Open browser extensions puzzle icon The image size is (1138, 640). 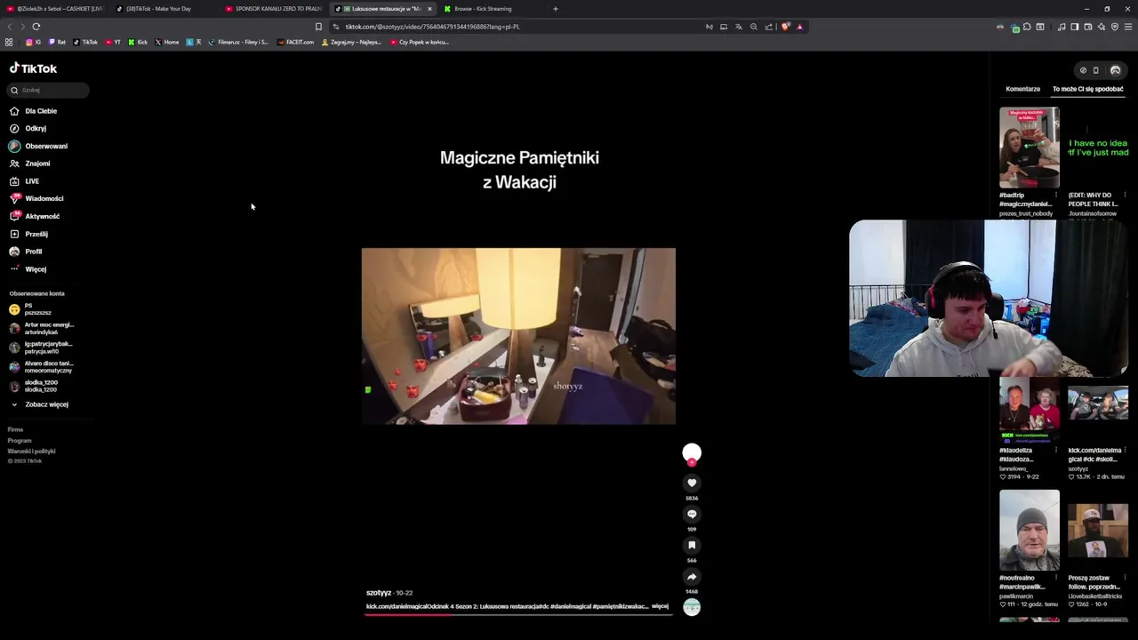pos(1027,27)
